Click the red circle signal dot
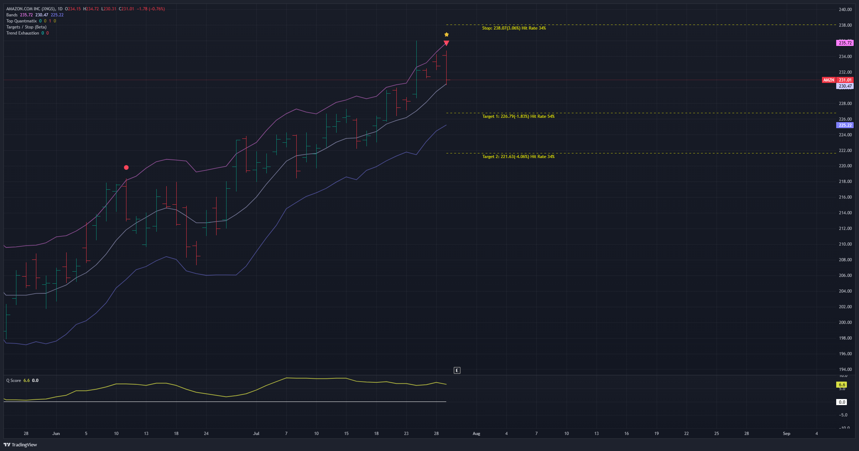The image size is (859, 451). pos(126,167)
